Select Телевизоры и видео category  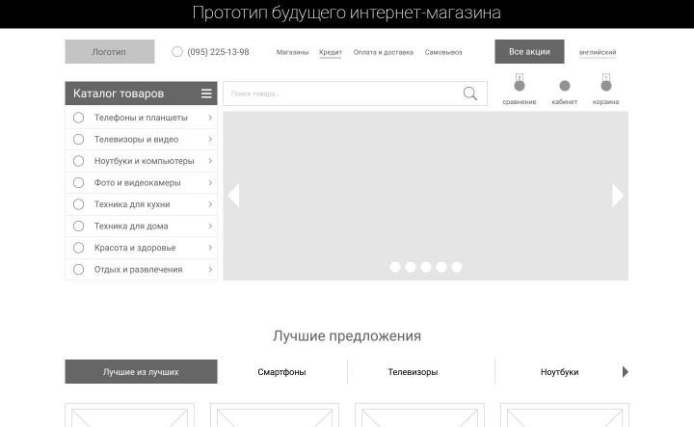141,140
